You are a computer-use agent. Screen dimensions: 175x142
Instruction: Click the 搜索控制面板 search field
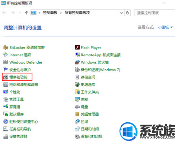(155, 13)
